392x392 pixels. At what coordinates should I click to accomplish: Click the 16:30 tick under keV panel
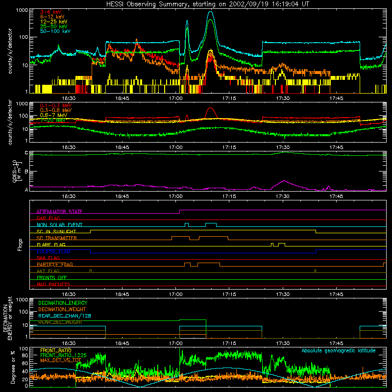[69, 98]
